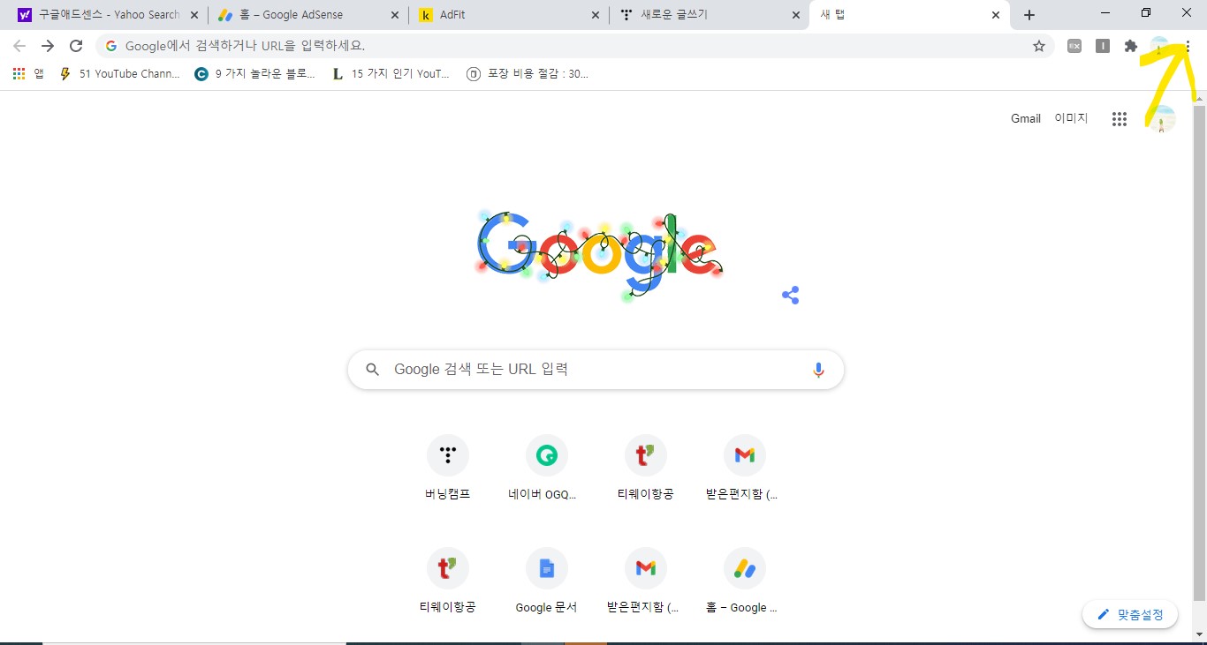Open the Gmail link

point(1026,118)
